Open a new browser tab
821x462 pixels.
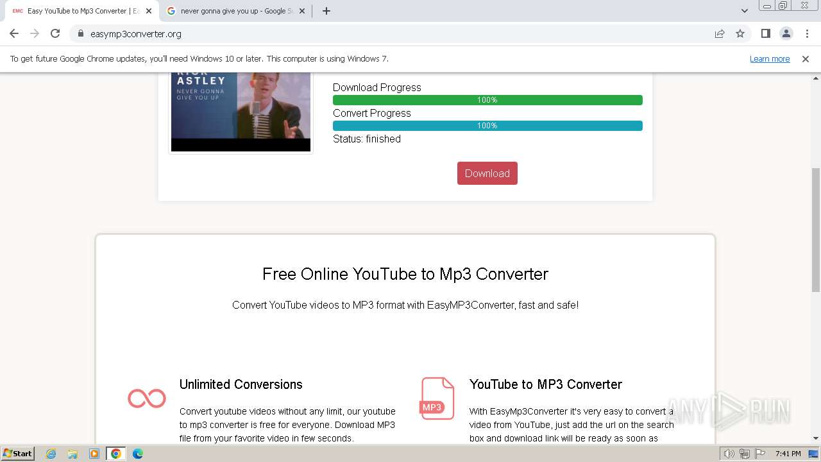point(326,11)
